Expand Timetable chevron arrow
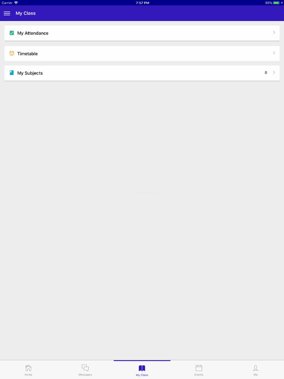 274,53
